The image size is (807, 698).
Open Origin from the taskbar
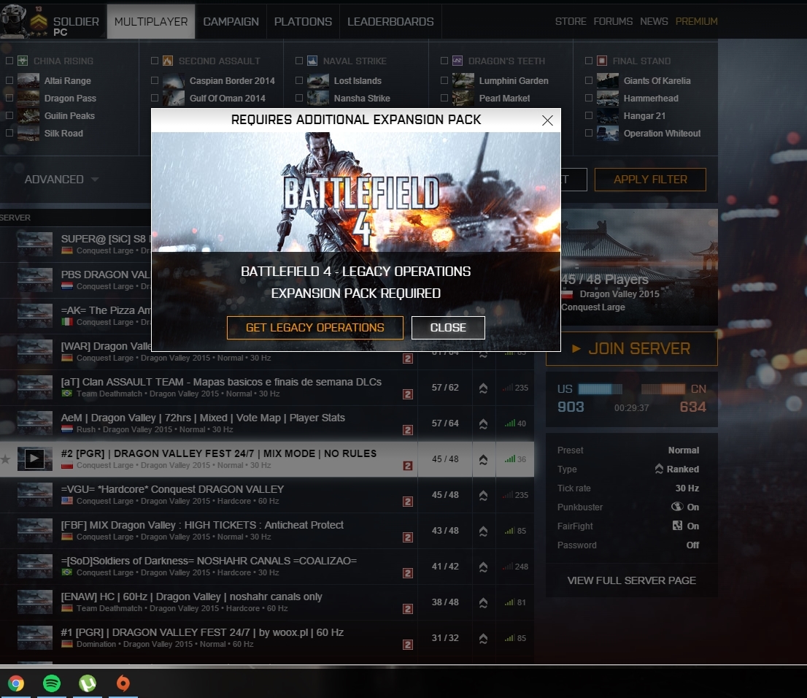click(x=123, y=683)
